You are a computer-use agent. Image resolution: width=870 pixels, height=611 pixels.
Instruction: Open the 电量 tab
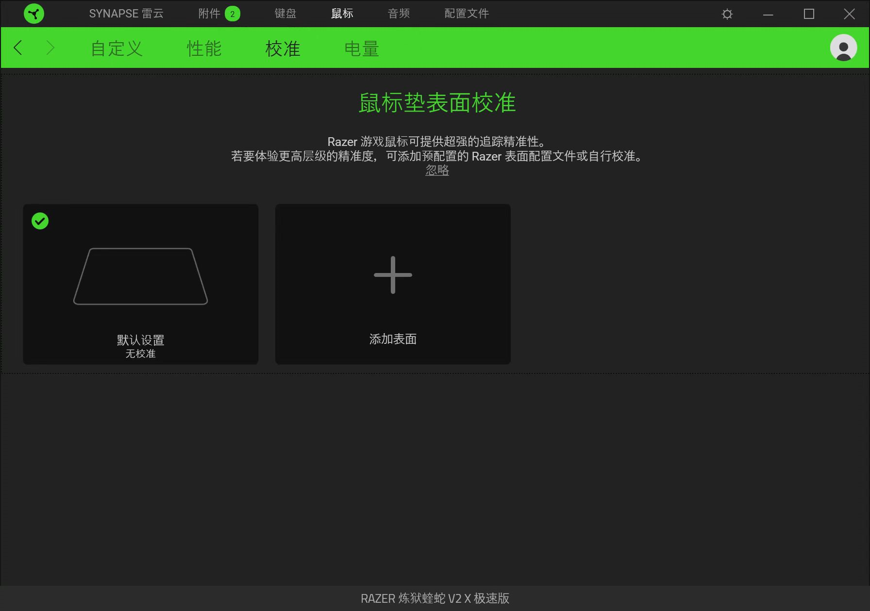pos(361,48)
